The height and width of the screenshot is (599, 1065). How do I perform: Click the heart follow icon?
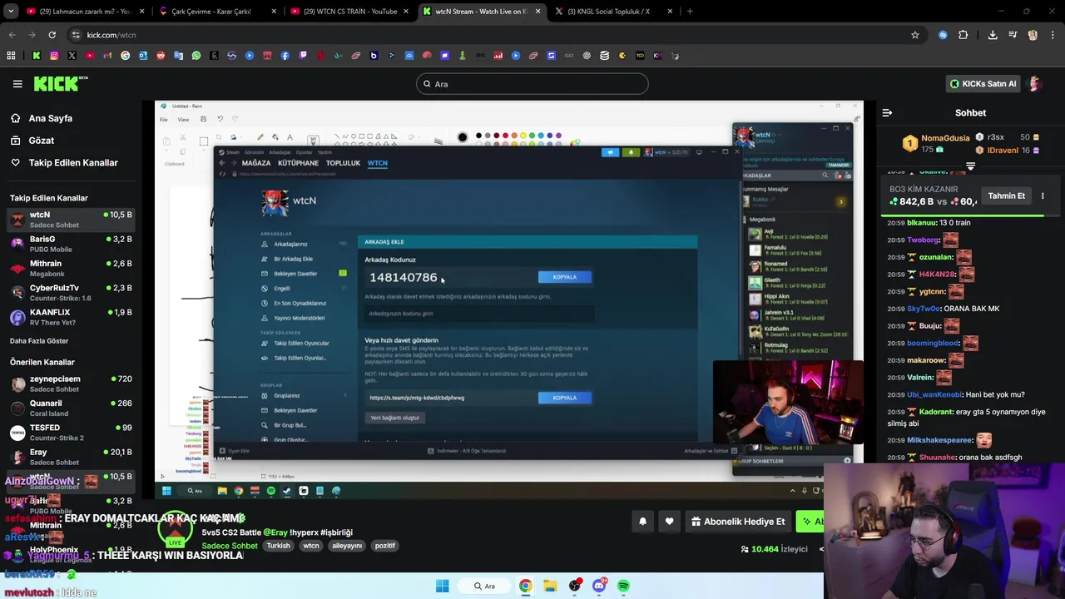pos(669,522)
